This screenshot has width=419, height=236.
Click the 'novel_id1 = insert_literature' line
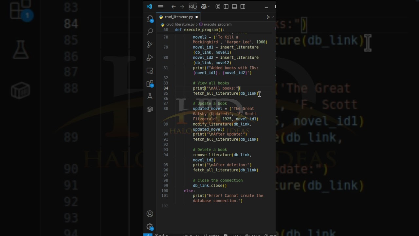(x=226, y=48)
